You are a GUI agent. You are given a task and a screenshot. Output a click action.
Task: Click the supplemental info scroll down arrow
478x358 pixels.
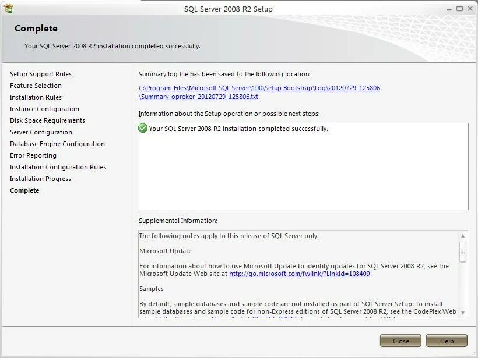tap(463, 313)
